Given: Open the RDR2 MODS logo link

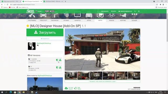Looking at the screenshot, I should tap(50, 11).
